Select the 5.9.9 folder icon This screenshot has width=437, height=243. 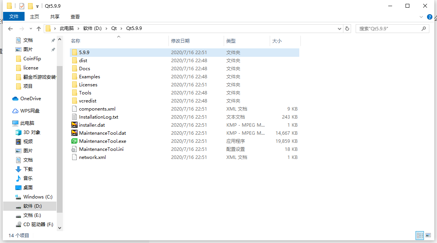(74, 52)
